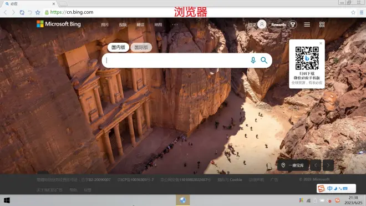Open the soft keyboard icon on input bar

point(345,188)
